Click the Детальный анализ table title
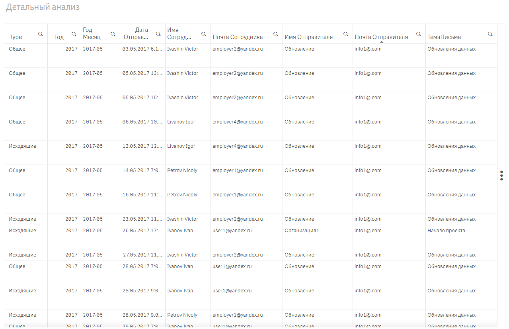This screenshot has width=509, height=329. coord(43,7)
